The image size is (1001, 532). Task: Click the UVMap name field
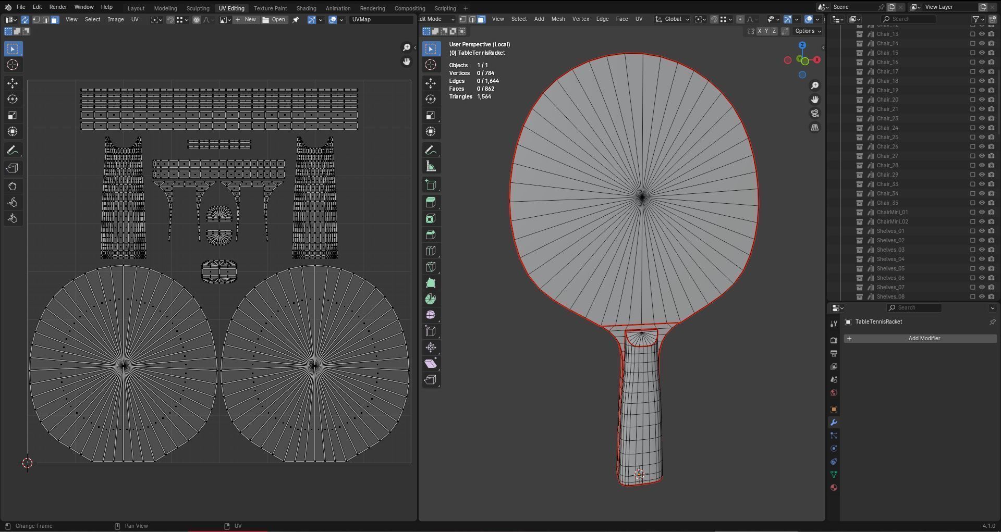[x=381, y=20]
